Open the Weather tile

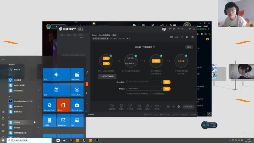coord(57,75)
